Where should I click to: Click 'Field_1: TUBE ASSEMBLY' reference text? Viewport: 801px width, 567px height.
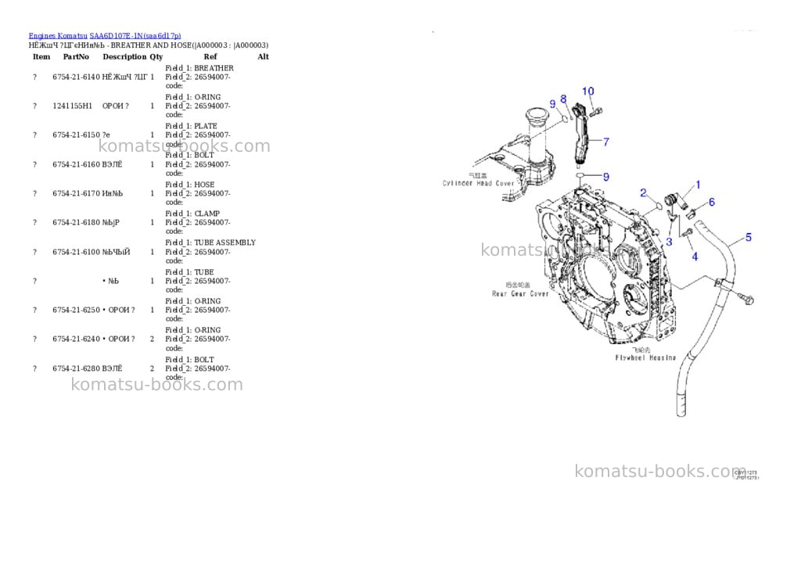pos(210,242)
